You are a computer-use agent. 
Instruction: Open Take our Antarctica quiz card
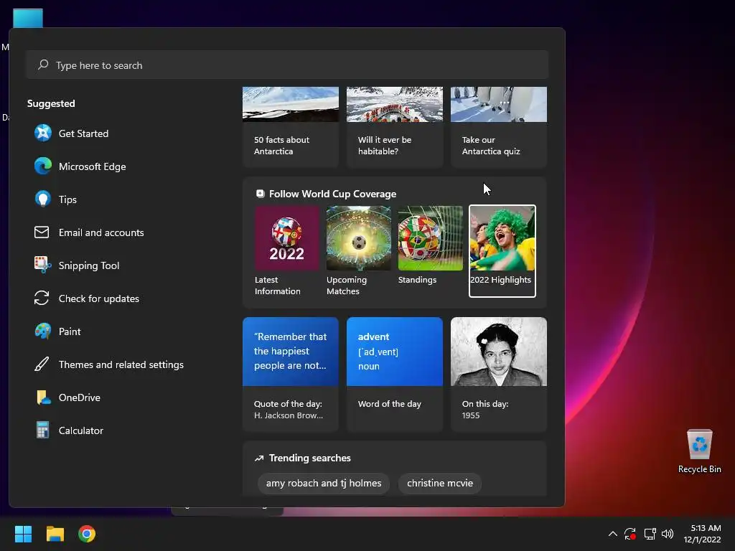tap(499, 127)
